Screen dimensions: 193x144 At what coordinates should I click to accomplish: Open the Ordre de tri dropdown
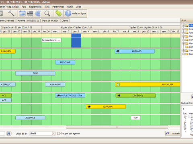pyautogui.click(x=53, y=134)
